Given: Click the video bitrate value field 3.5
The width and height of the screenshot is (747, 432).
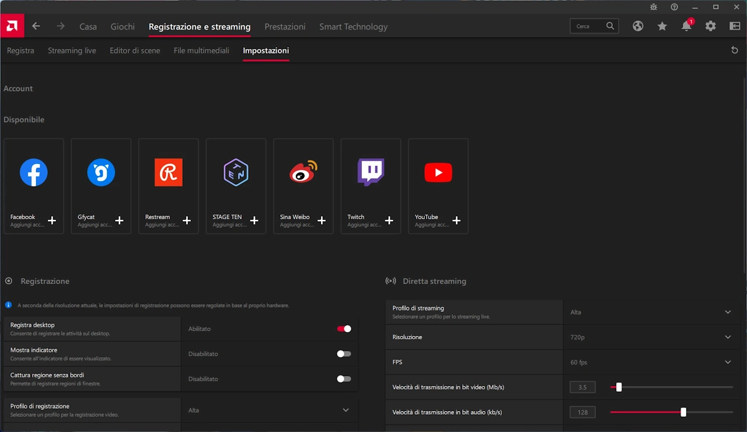Looking at the screenshot, I should pyautogui.click(x=582, y=387).
